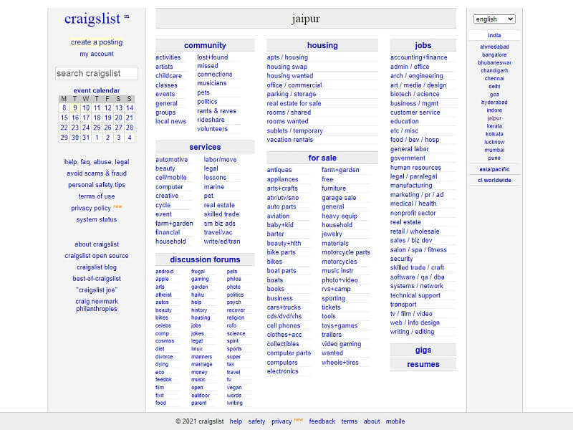Screen dimensions: 573x430
Task: Open system status link
Action: point(97,220)
